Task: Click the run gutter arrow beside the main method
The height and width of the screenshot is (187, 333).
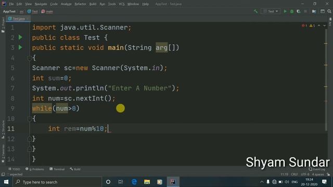Action: tap(20, 47)
